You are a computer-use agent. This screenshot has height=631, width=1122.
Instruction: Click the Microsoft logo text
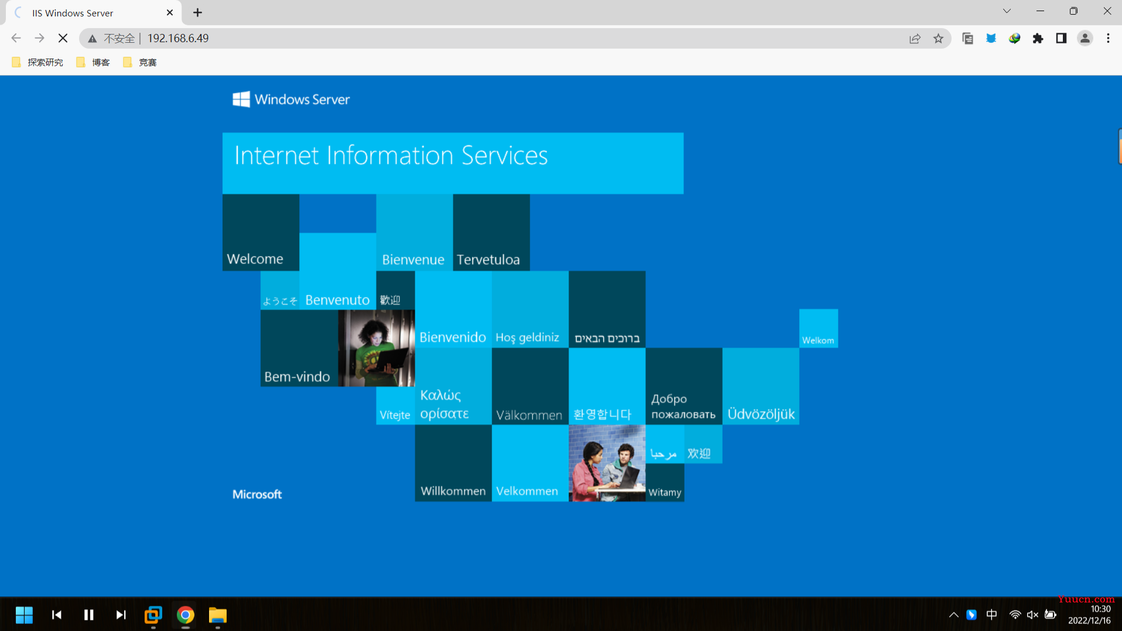point(257,495)
